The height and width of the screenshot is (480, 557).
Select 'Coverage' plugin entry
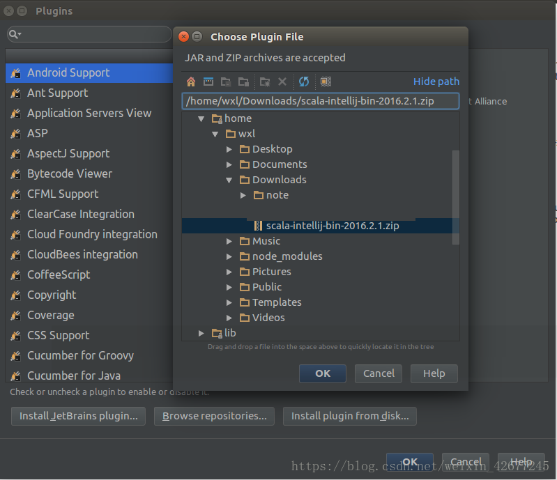89,316
